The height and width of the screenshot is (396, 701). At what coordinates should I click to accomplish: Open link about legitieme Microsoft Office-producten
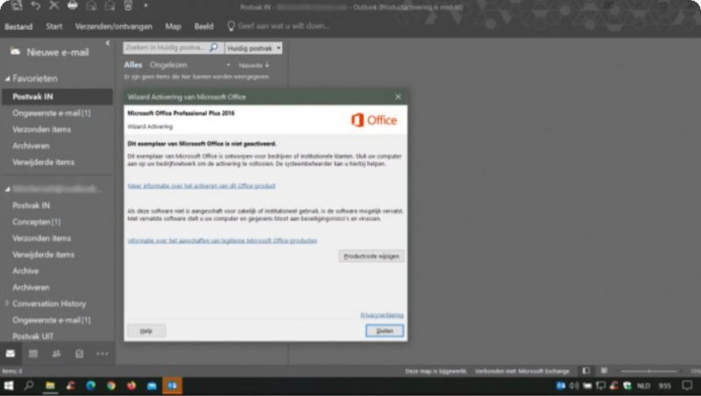(x=223, y=240)
